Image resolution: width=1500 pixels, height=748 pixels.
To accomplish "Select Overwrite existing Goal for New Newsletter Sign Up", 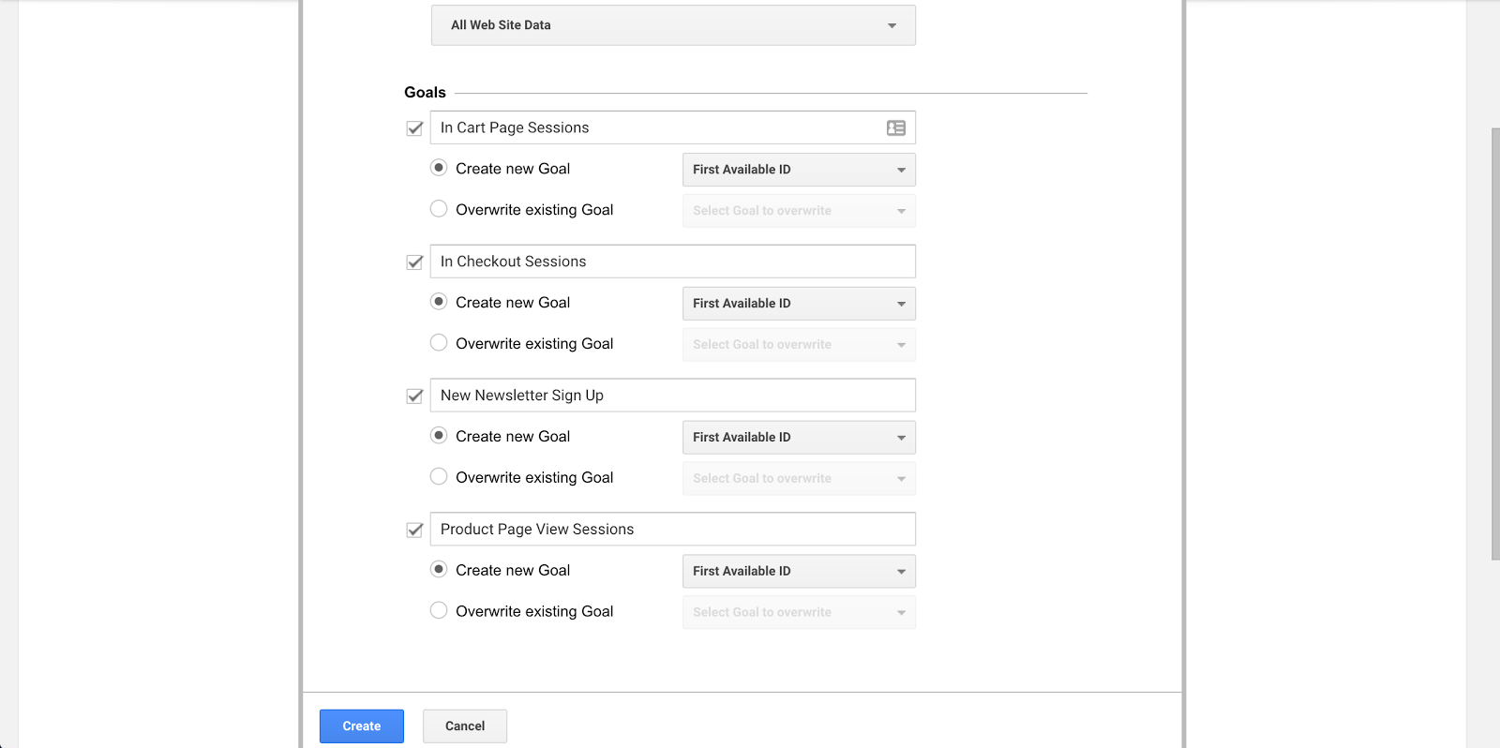I will (x=439, y=477).
